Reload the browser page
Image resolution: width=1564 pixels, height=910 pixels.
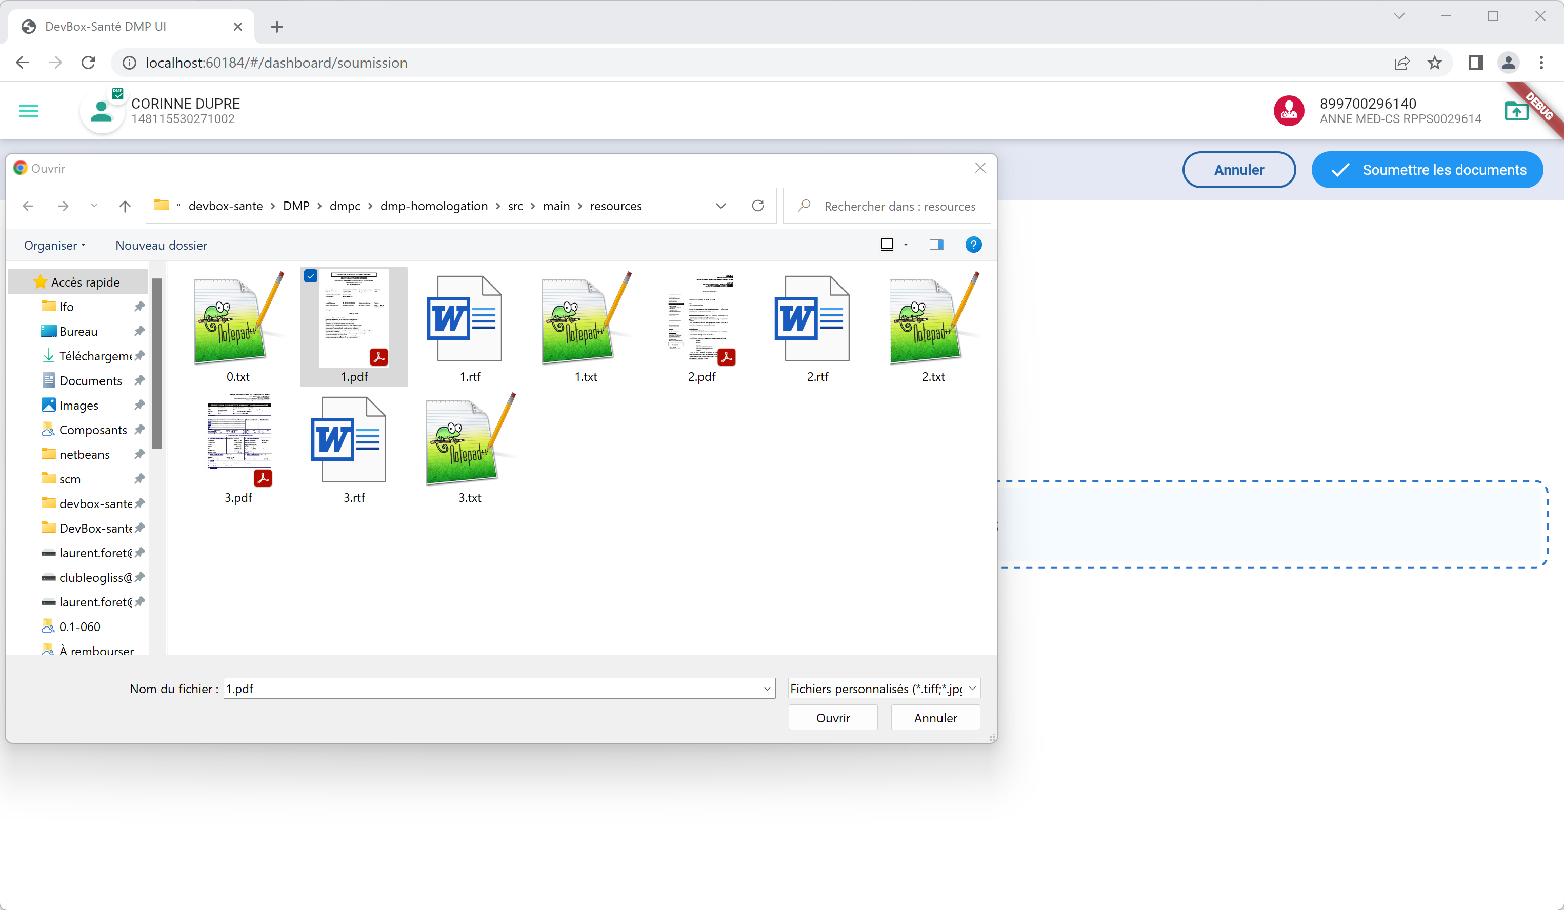[88, 63]
